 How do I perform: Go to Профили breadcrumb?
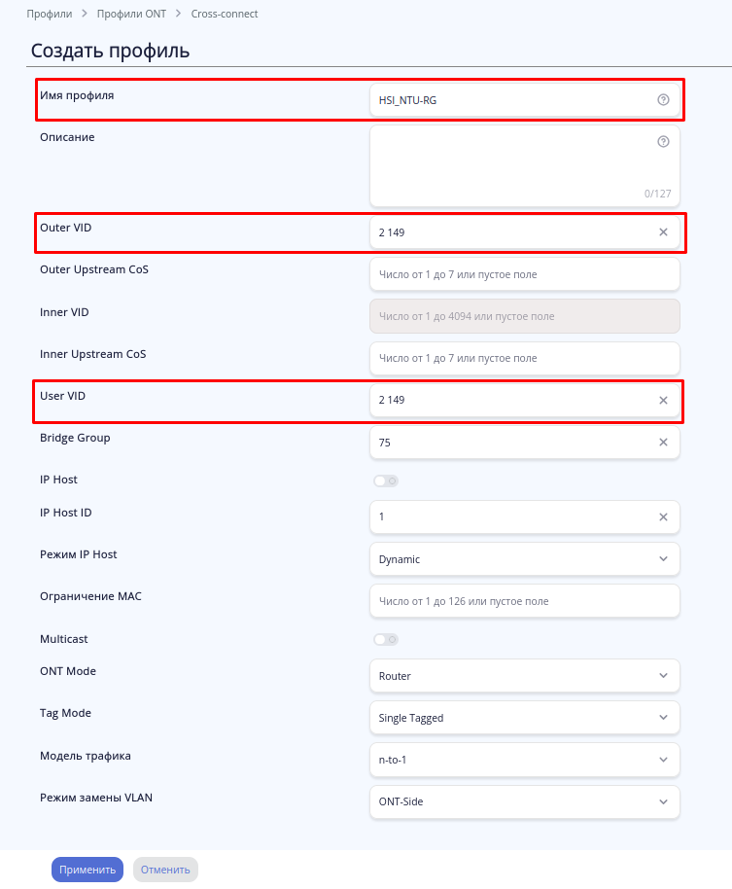(50, 15)
